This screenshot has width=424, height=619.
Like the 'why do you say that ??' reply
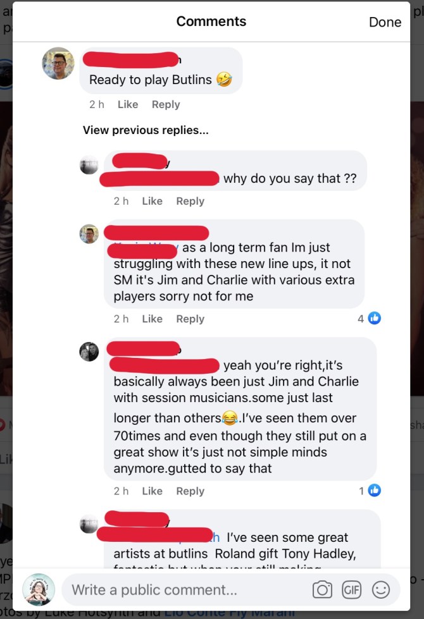pyautogui.click(x=152, y=201)
